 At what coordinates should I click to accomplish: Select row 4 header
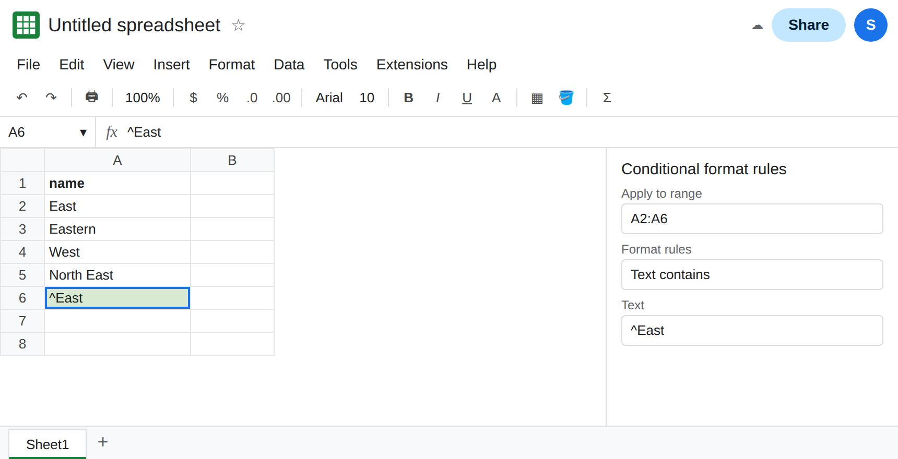click(x=22, y=252)
